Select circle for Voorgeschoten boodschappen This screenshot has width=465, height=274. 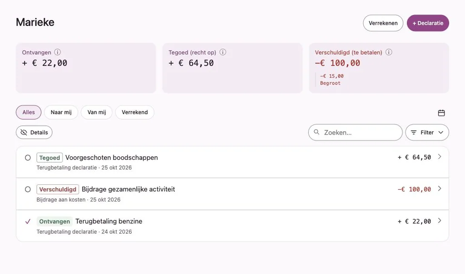[x=28, y=158]
